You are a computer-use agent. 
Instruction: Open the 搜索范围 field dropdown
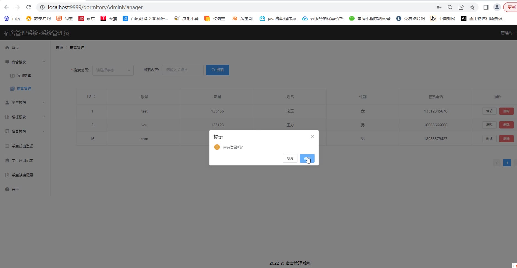point(113,70)
